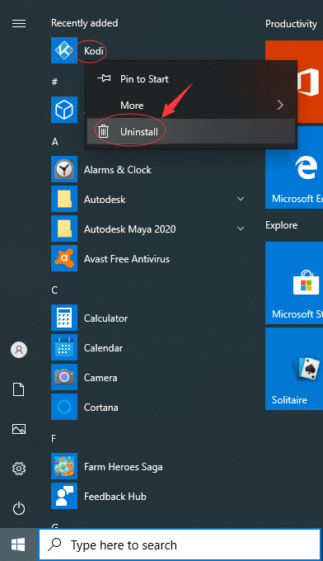Open the Calendar app icon
The image size is (323, 561).
(64, 347)
